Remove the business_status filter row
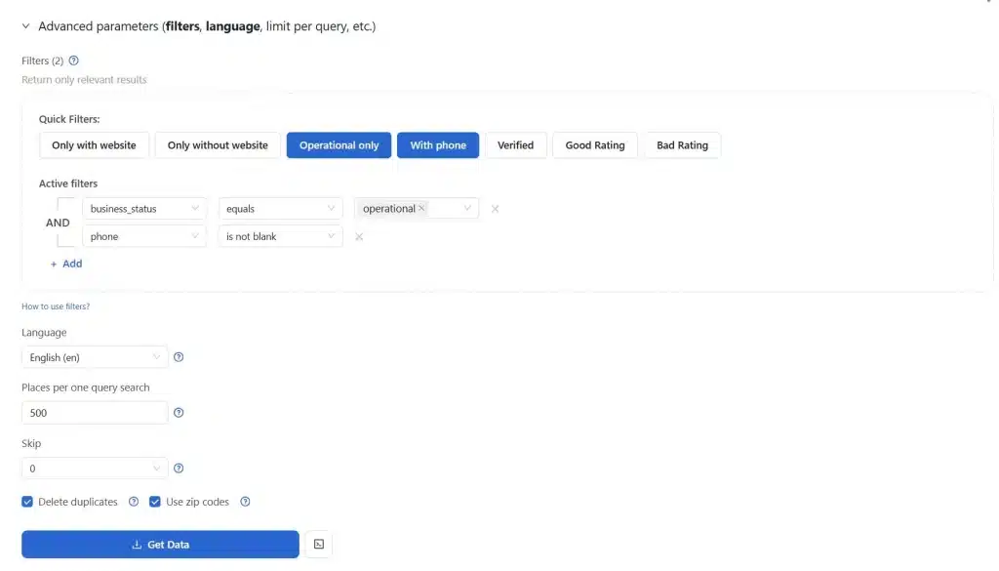999x571 pixels. click(x=496, y=208)
